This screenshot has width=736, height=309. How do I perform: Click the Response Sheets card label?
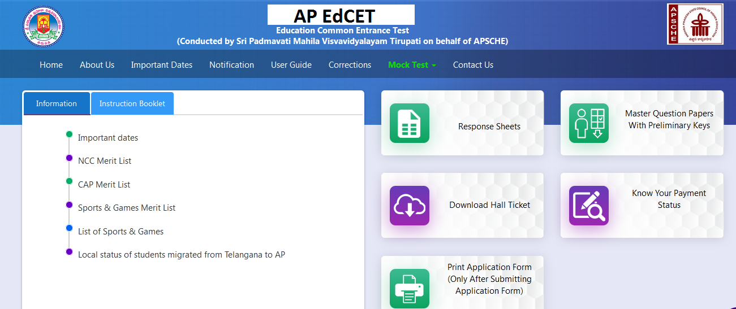(x=489, y=127)
